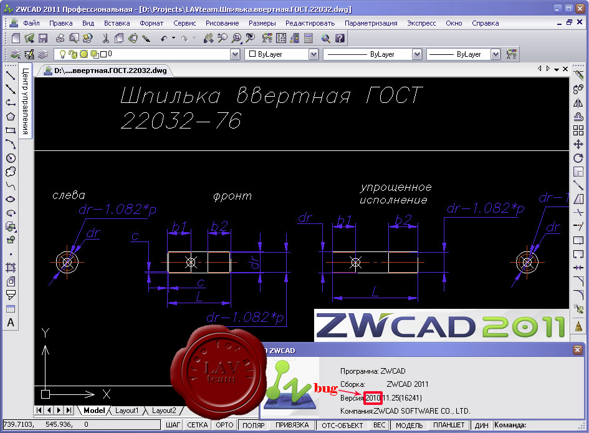Jump to the last layout tab arrow
The height and width of the screenshot is (433, 589).
click(x=69, y=410)
